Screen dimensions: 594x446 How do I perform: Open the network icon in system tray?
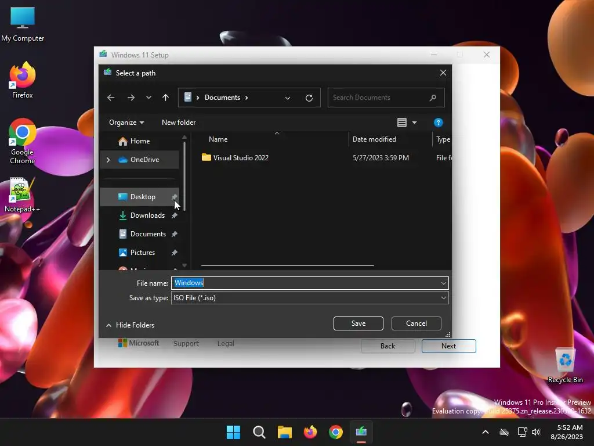[523, 432]
